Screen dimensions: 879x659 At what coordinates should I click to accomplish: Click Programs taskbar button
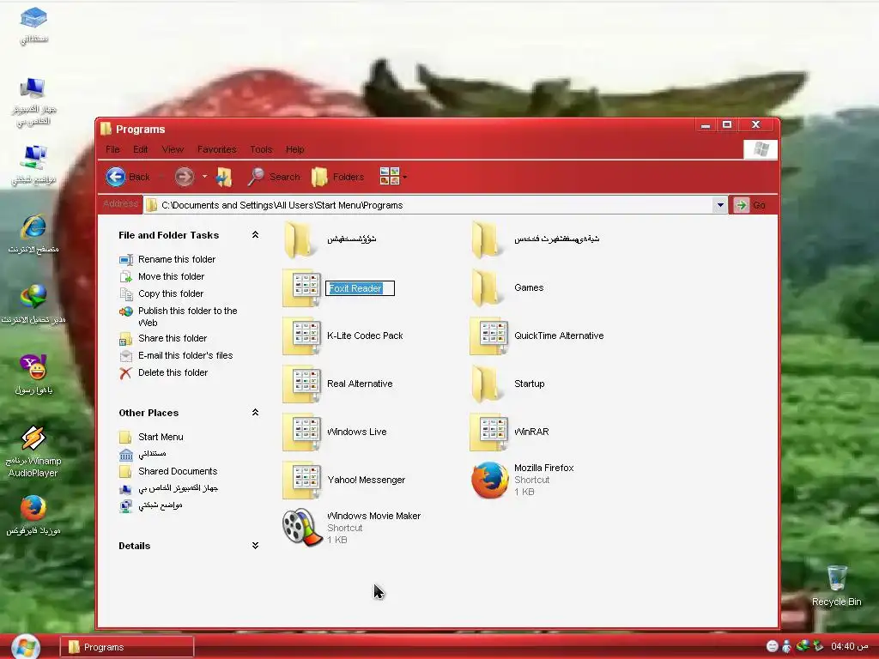[x=127, y=647]
